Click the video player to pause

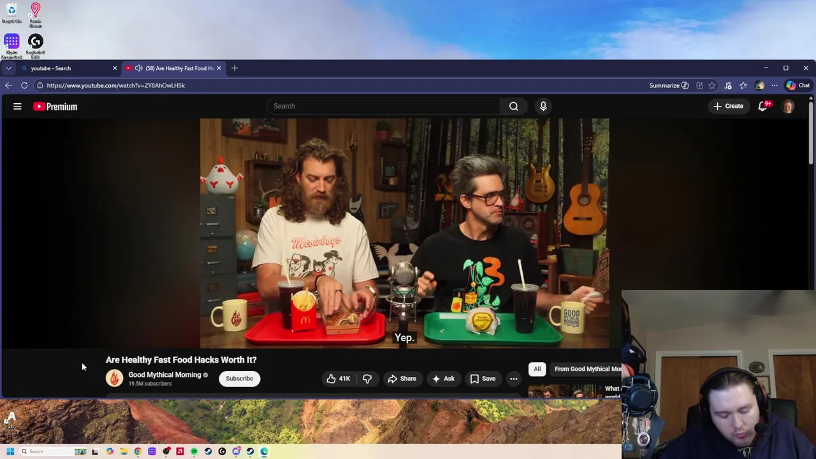405,233
